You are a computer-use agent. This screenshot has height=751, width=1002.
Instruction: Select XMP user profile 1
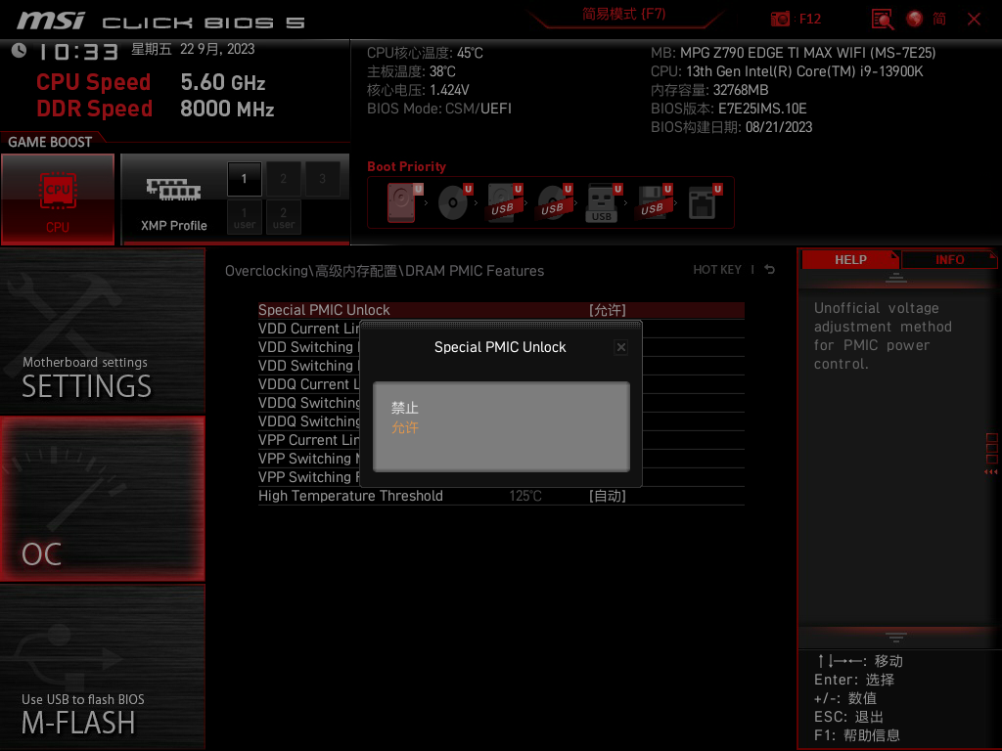pyautogui.click(x=244, y=217)
